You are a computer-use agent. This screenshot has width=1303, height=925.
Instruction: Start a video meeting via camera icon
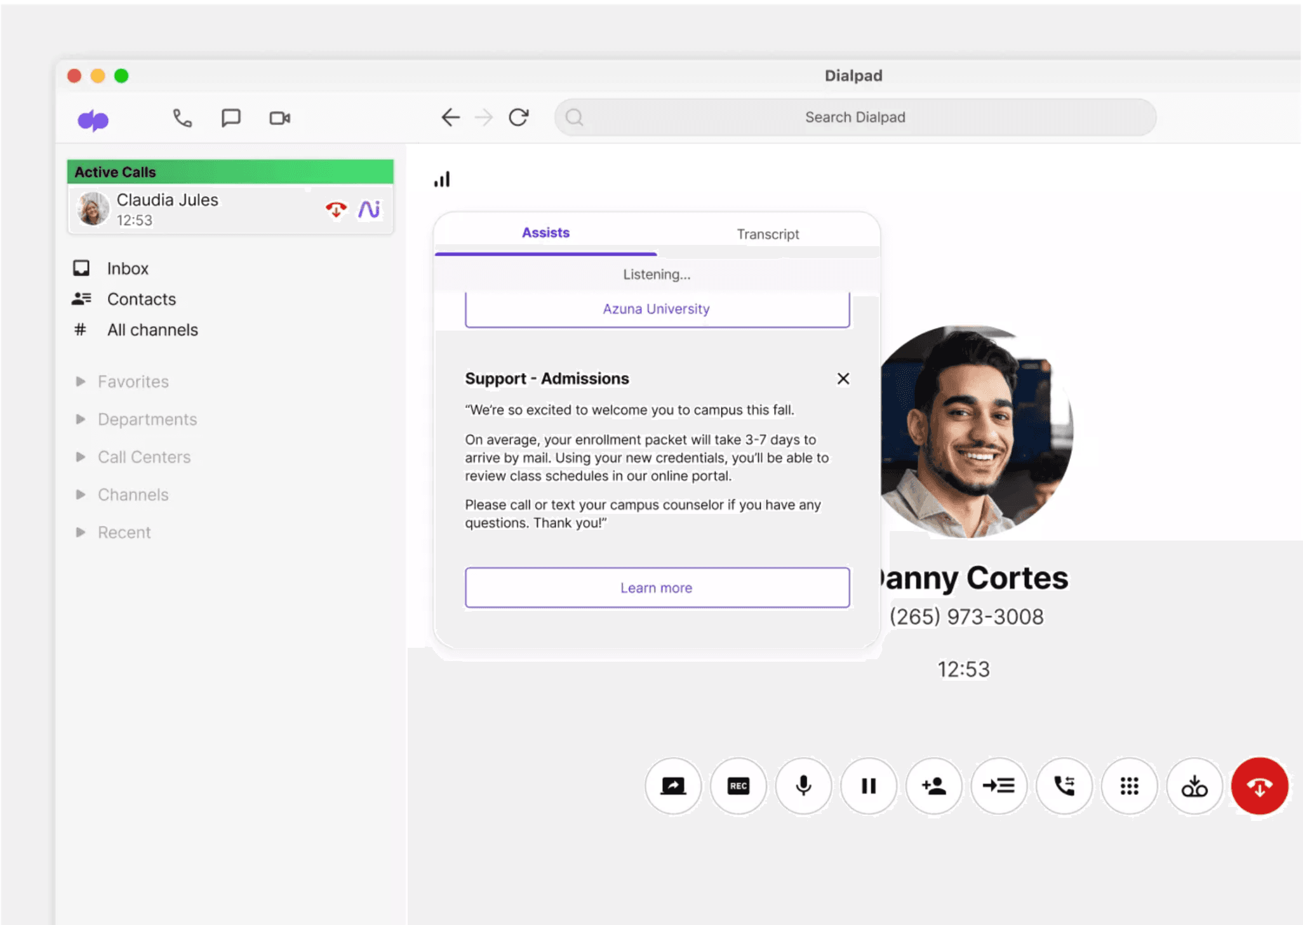click(279, 118)
